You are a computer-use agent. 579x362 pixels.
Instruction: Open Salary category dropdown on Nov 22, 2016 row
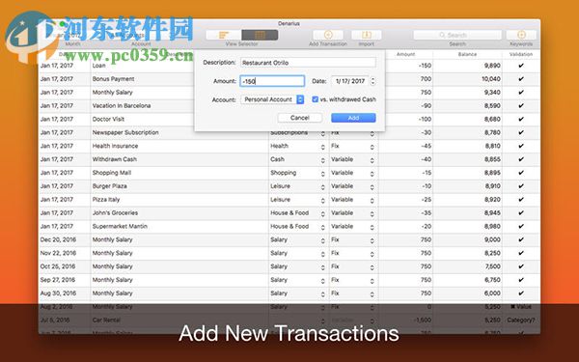pyautogui.click(x=297, y=253)
